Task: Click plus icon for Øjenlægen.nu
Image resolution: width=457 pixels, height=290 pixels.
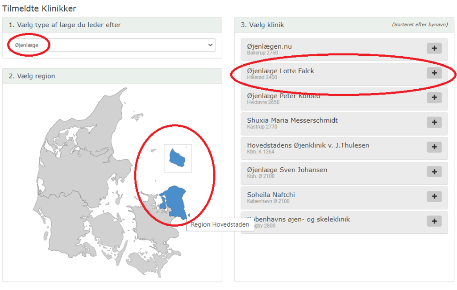Action: [434, 48]
